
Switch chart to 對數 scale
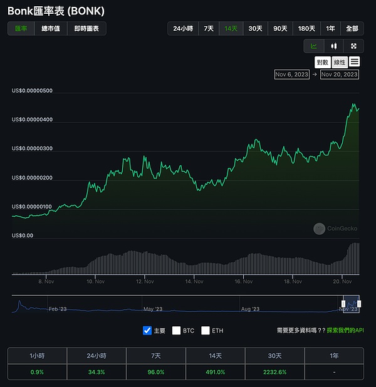322,62
